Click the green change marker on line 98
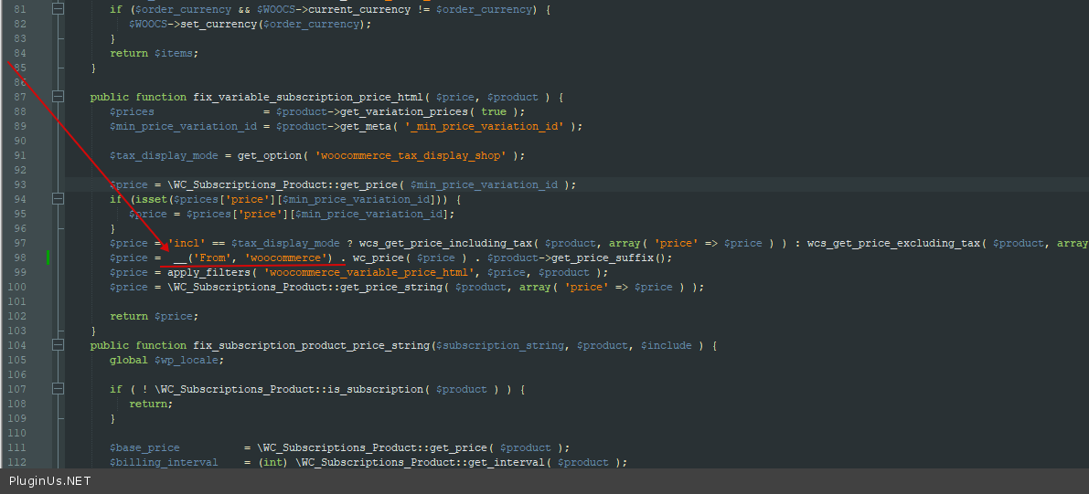Image resolution: width=1089 pixels, height=494 pixels. click(48, 258)
